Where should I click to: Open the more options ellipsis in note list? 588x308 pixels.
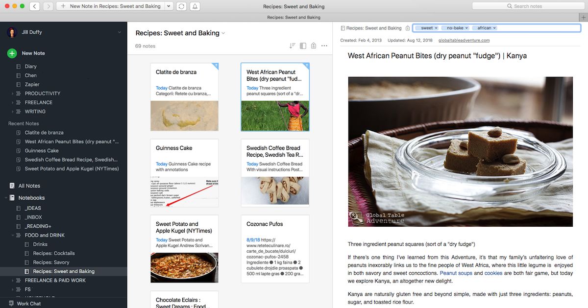pos(324,46)
